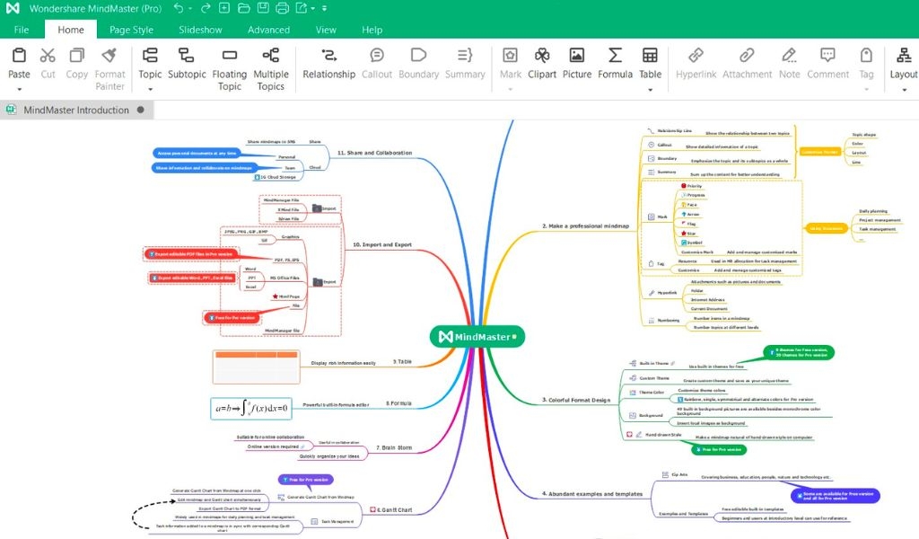Click the Paste clipboard icon
The width and height of the screenshot is (919, 539).
pos(19,56)
